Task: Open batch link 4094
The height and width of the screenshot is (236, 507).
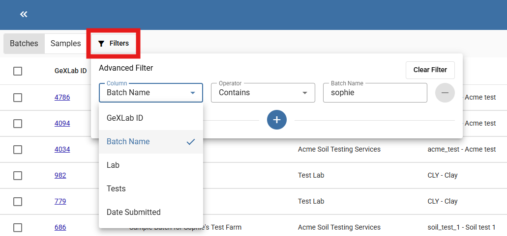Action: click(62, 123)
